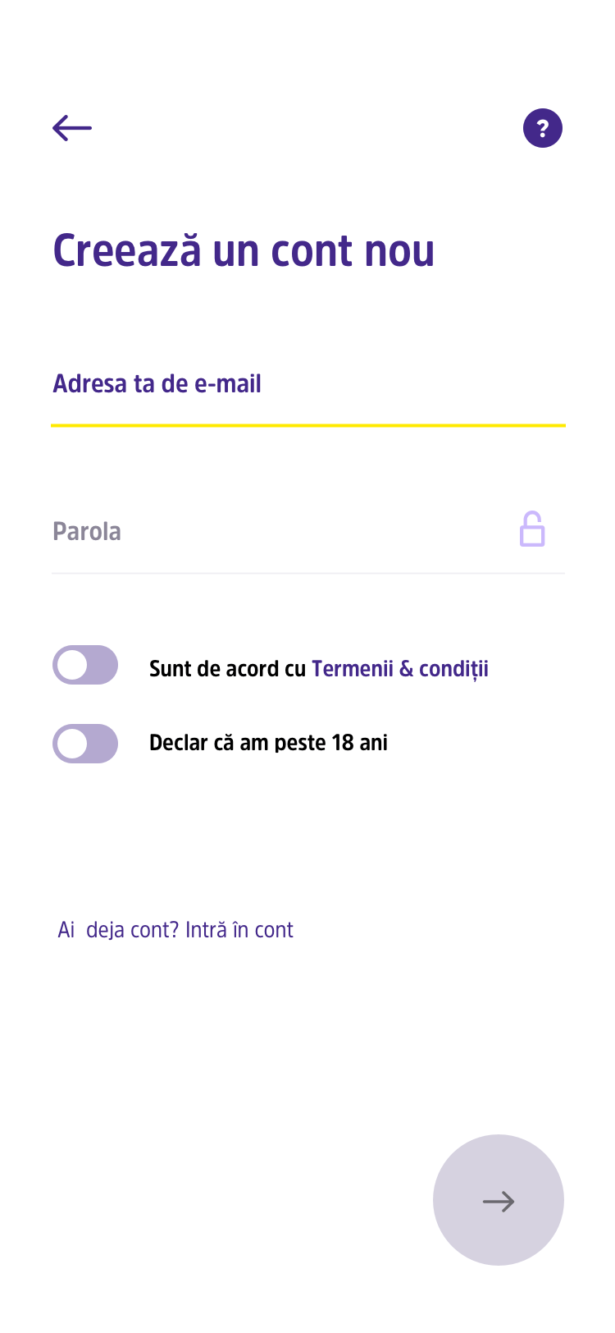Select the Intră în cont sign-in text
This screenshot has width=615, height=1333.
[x=239, y=930]
